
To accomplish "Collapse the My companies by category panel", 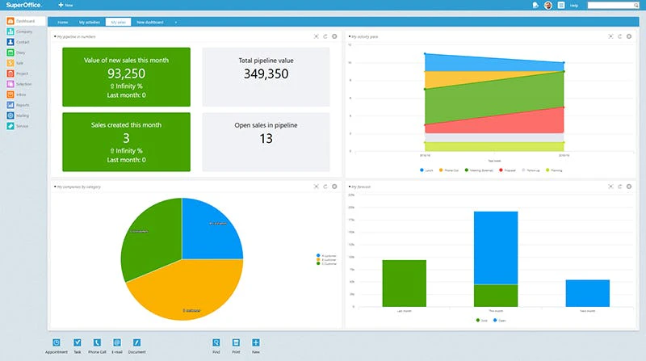I will coord(55,187).
